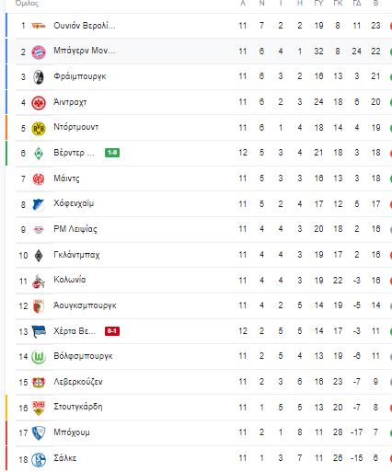Screen dimensions: 392x472
Task: Click the Dortmund BVB yellow logo
Action: point(39,128)
